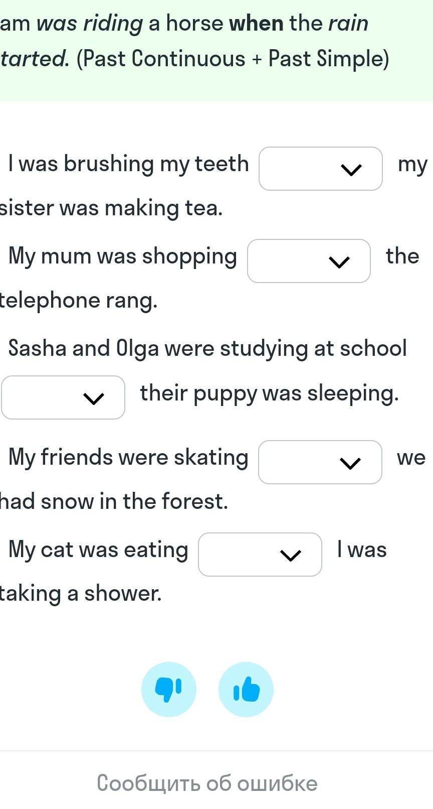
Task: Click the 'Сообщить об ошибке' link
Action: pos(207,783)
